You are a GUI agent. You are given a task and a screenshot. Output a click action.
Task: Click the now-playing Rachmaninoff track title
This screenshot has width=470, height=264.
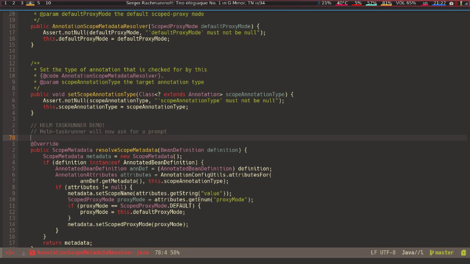(195, 3)
